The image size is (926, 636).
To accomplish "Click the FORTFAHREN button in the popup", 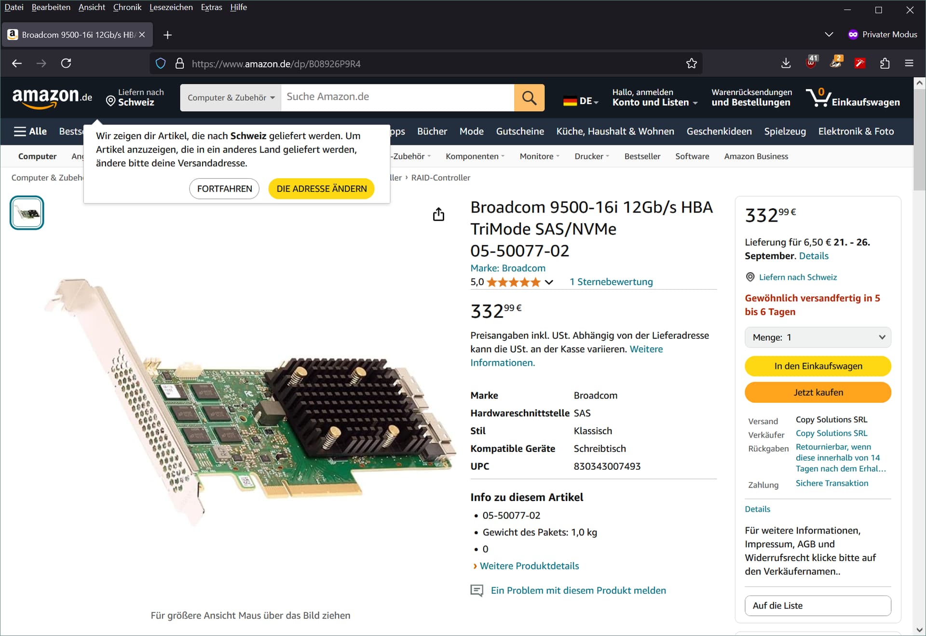I will (x=224, y=189).
